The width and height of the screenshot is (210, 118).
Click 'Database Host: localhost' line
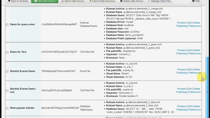120,25
